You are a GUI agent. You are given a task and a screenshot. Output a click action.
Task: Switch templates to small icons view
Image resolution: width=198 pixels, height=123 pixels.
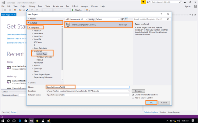[122, 19]
